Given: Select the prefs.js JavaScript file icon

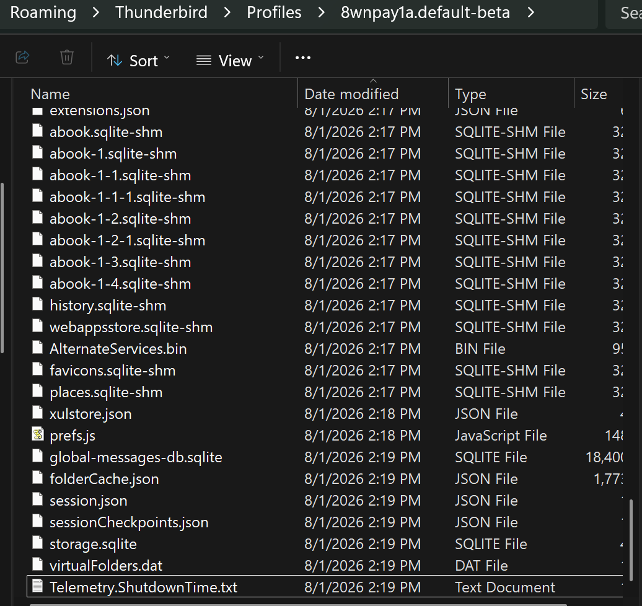Looking at the screenshot, I should (x=38, y=434).
